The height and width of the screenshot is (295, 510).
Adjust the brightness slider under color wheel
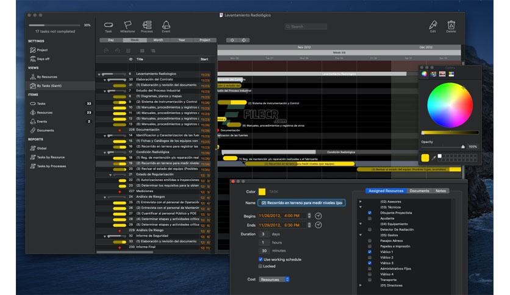click(x=450, y=132)
